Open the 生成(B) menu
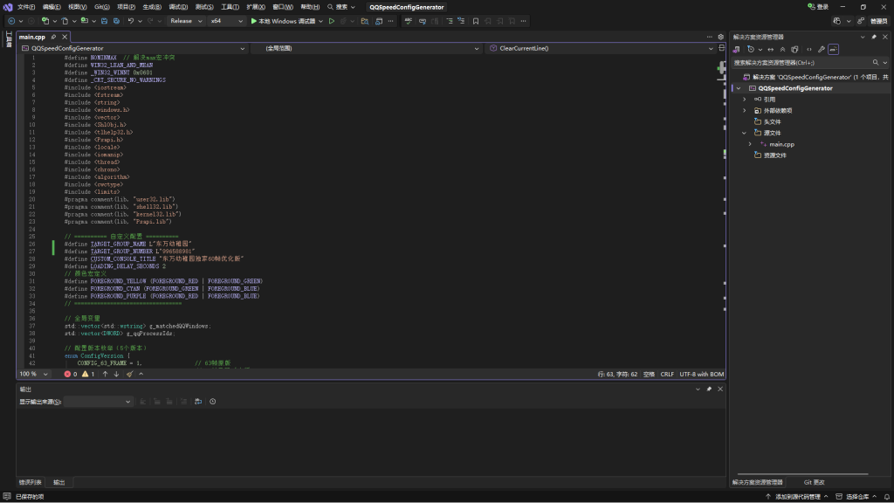The height and width of the screenshot is (503, 894). (151, 7)
